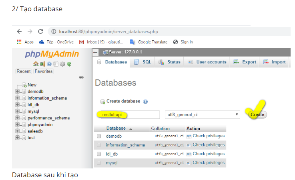Viewport: 295px width, 180px height.
Task: Click the Create button
Action: (x=257, y=115)
